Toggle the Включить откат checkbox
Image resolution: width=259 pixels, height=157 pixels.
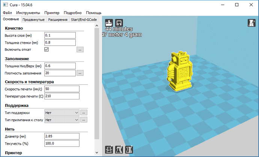(47, 49)
